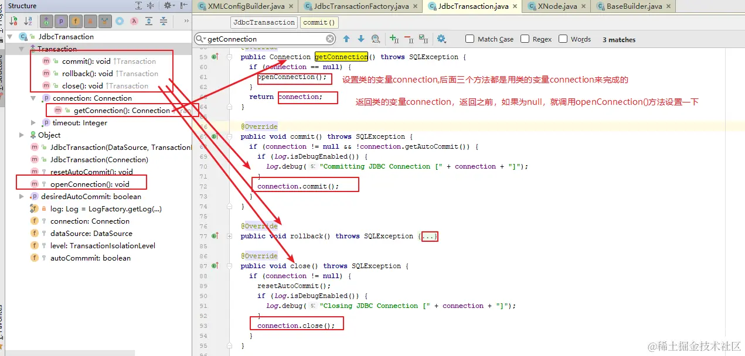Select getConnection(): Connection tree item
The image size is (745, 356).
pos(122,110)
